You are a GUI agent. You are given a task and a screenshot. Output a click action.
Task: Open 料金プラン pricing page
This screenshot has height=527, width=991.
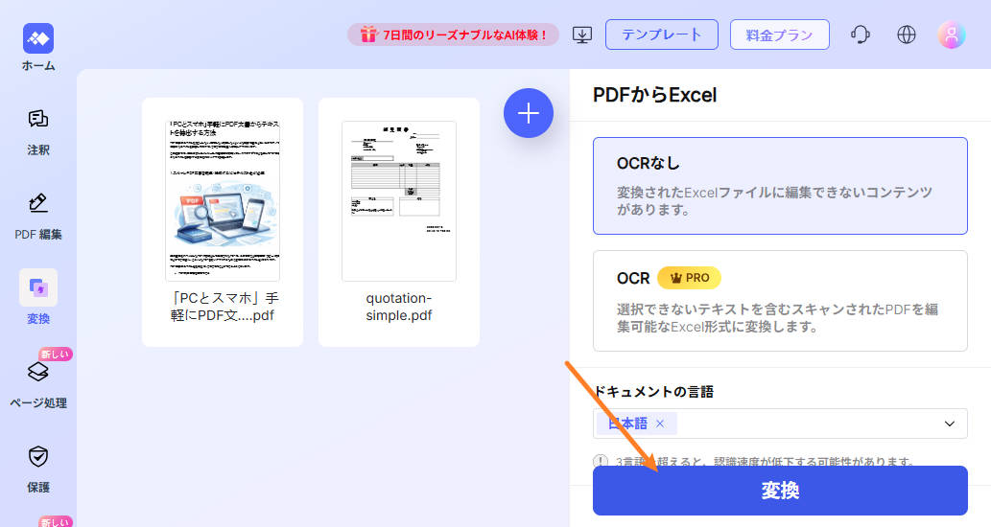(780, 34)
